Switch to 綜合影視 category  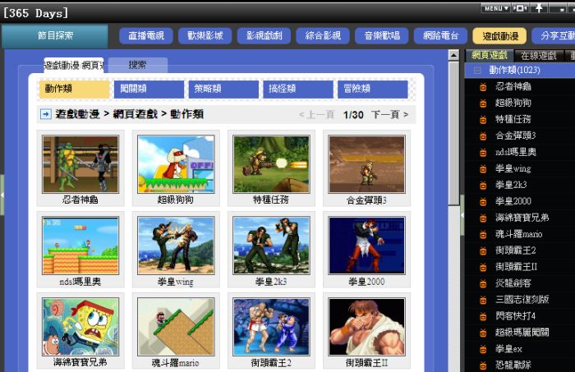point(323,36)
